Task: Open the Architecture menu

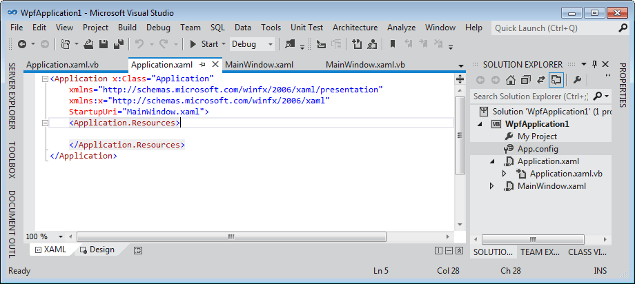Action: 355,28
